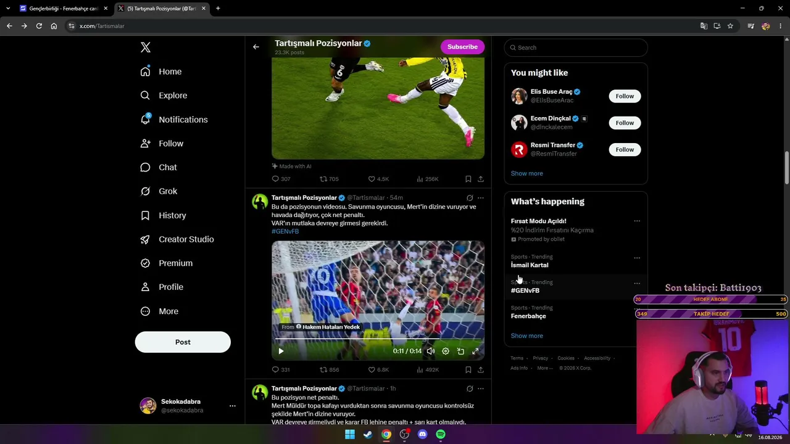Screen dimensions: 790x444
Task: Open Discord from the taskbar
Action: click(422, 434)
